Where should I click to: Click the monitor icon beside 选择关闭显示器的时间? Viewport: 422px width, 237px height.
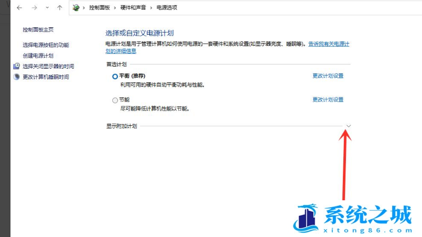pos(16,67)
